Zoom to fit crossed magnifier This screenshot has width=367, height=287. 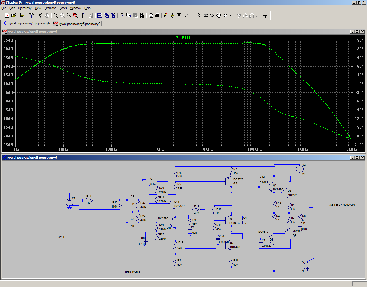pyautogui.click(x=75, y=15)
